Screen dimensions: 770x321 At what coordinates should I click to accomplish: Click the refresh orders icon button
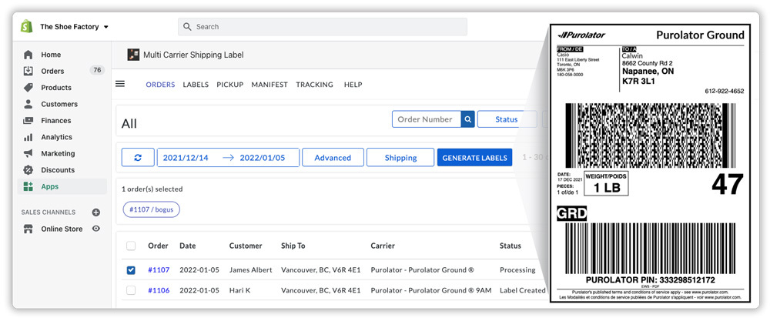tap(138, 158)
